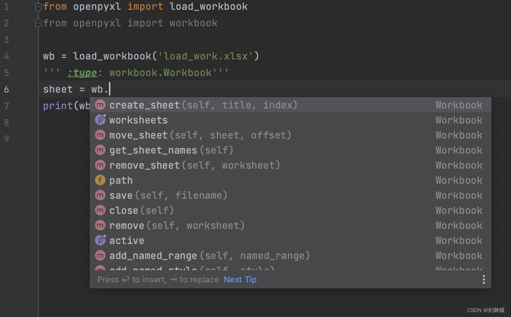
Task: Click property icon beside active
Action: click(x=100, y=240)
